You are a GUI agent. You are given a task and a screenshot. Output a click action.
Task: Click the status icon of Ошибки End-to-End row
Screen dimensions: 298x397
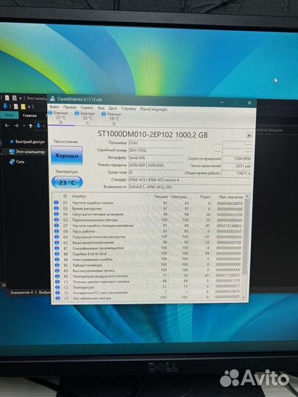tap(57, 254)
